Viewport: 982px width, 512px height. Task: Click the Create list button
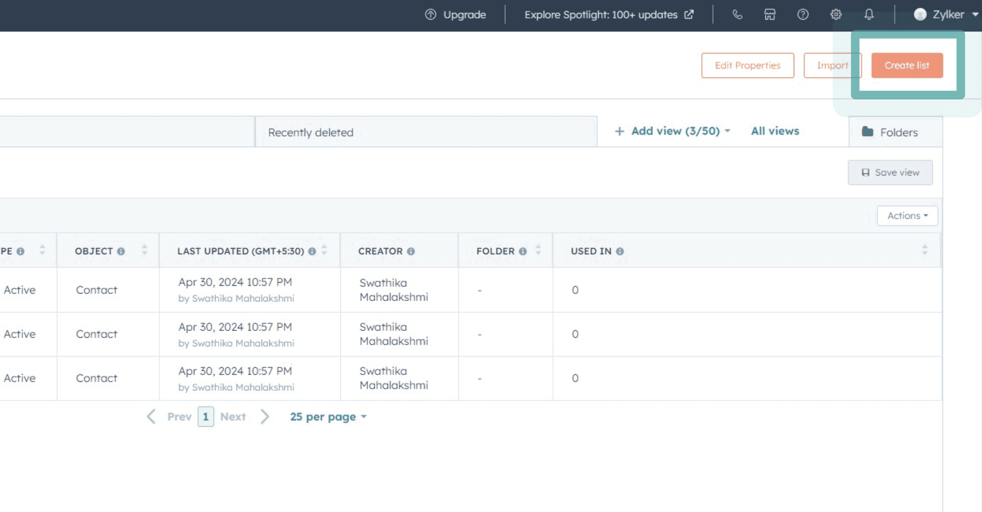pos(907,66)
